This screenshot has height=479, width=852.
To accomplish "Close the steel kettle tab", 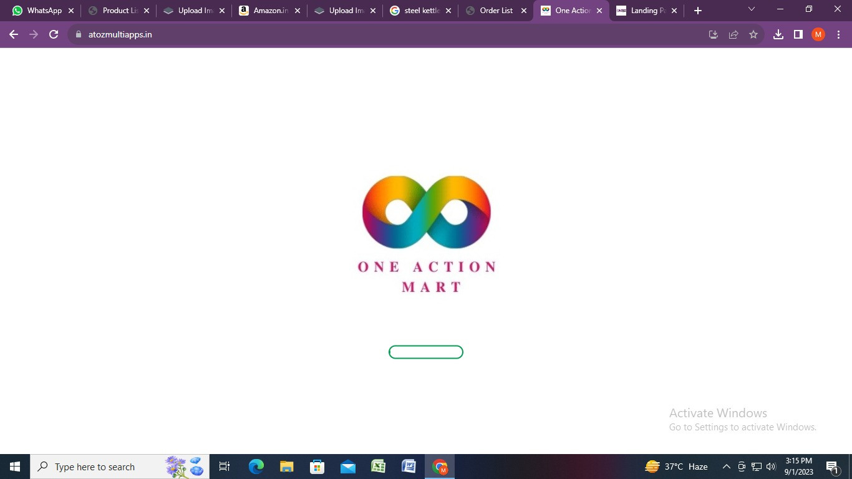I will point(448,11).
